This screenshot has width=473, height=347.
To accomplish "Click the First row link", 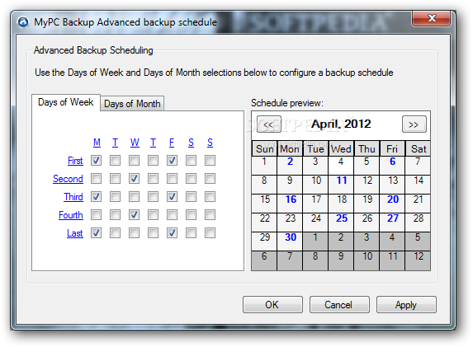I will [75, 161].
